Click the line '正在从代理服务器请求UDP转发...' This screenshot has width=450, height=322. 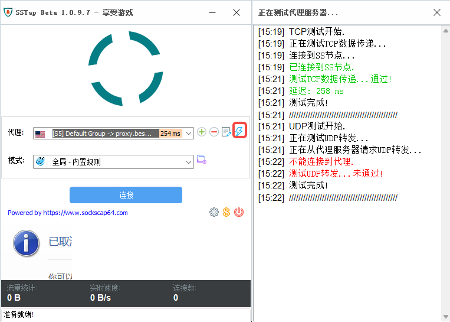click(355, 150)
